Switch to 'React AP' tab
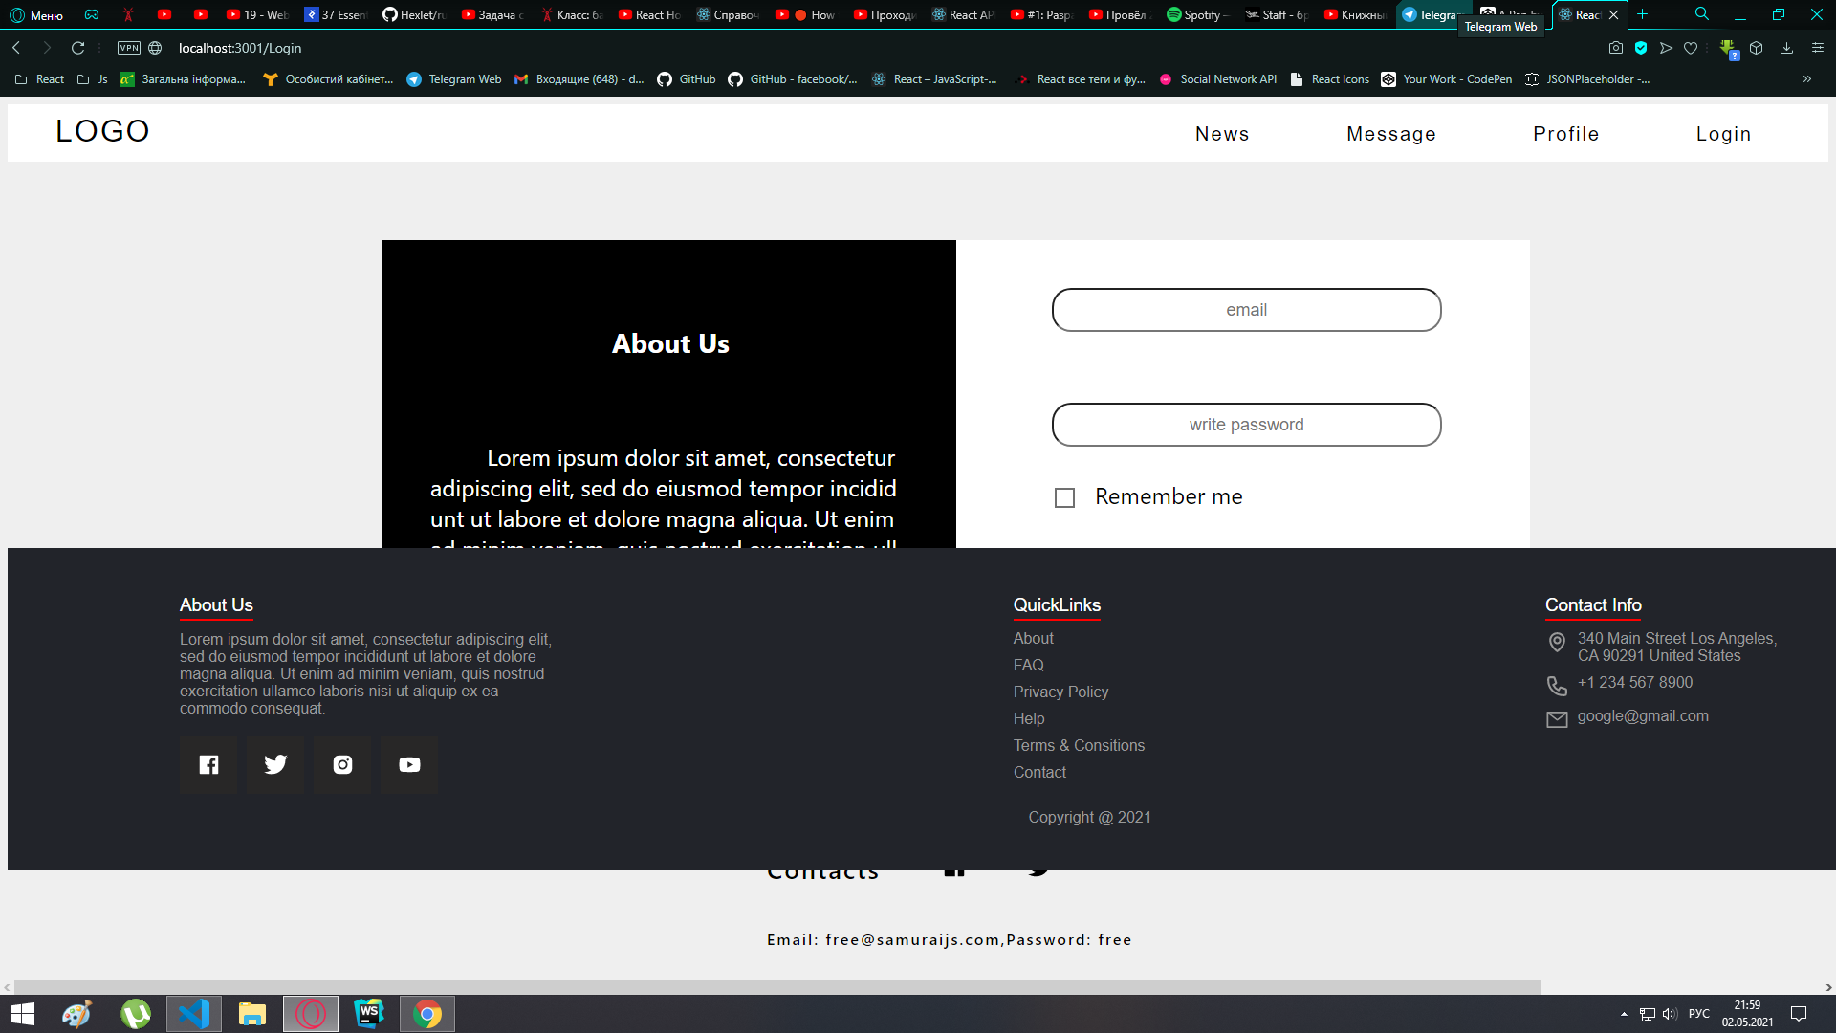 click(x=963, y=14)
